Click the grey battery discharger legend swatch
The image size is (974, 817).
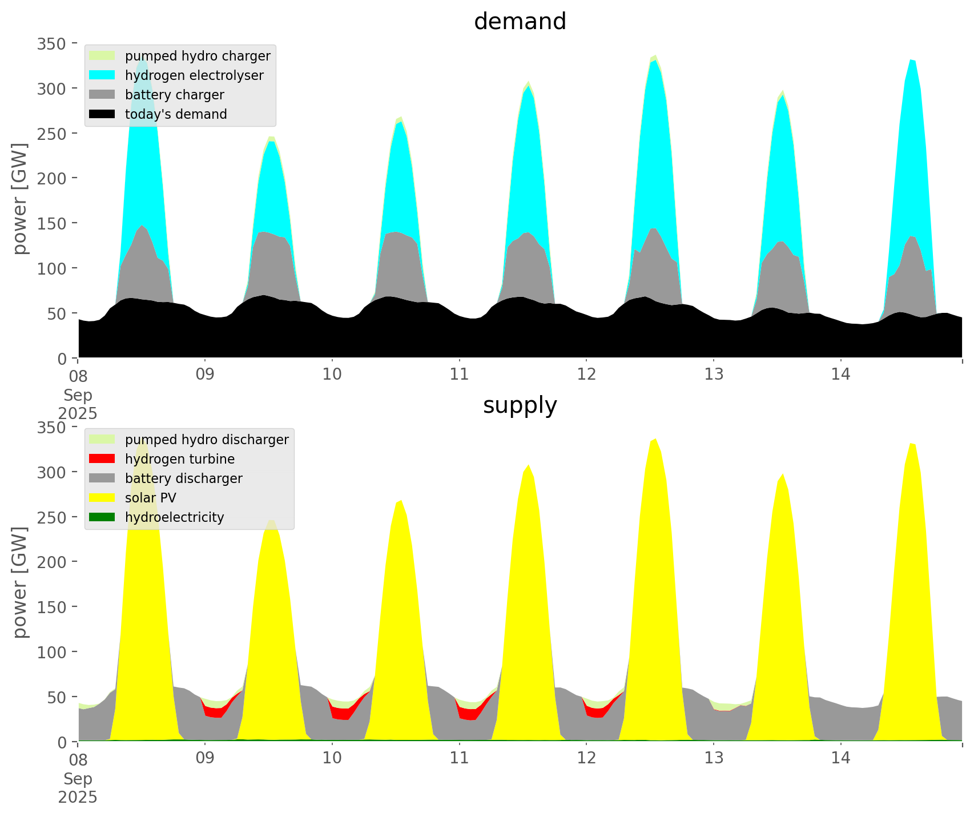click(103, 478)
